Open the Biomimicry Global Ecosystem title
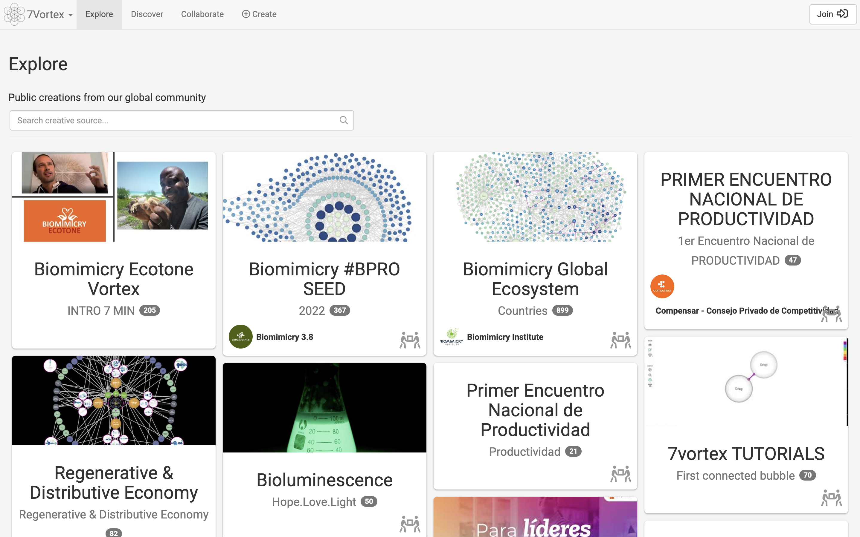The height and width of the screenshot is (537, 860). (x=536, y=279)
